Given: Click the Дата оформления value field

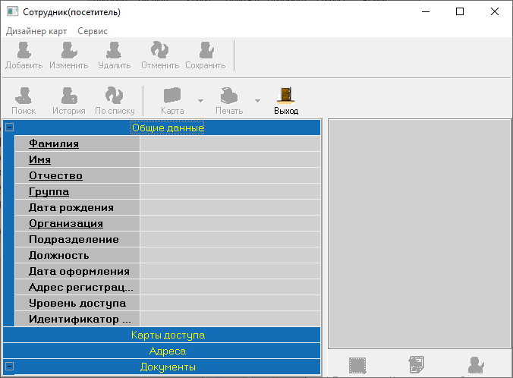Looking at the screenshot, I should click(x=230, y=271).
